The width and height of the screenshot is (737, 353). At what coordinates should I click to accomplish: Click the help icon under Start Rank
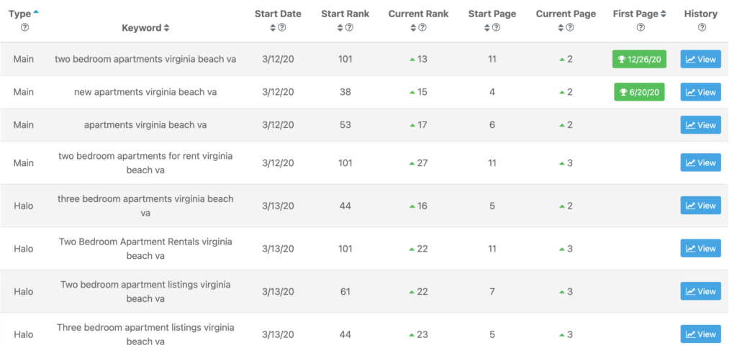click(349, 27)
